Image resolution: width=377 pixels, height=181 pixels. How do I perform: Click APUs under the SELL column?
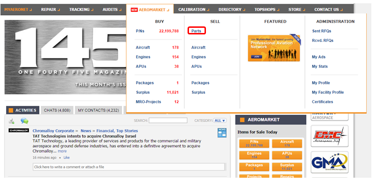197,66
